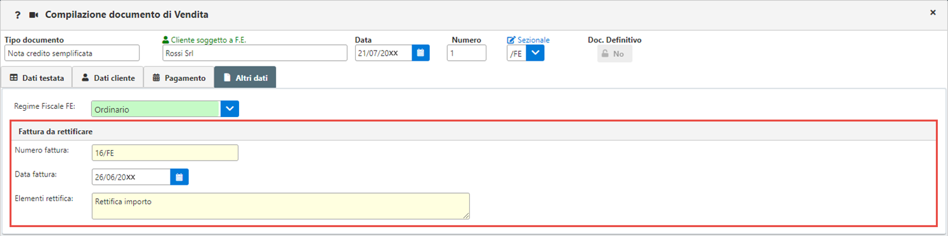Expand the Regime Fiscale FE dropdown arrow
Viewport: 948px width, 236px height.
tap(230, 109)
